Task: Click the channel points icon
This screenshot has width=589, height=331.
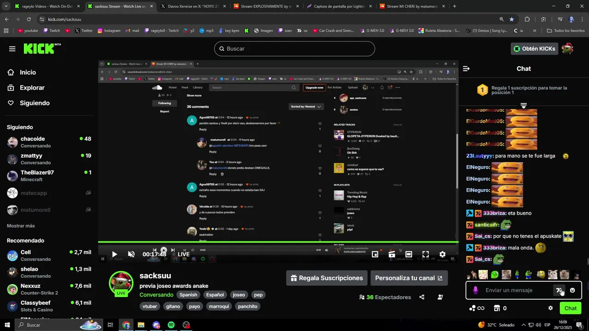Action: (476, 308)
